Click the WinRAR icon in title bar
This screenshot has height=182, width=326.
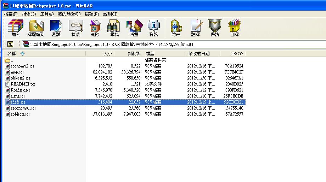(x=6, y=6)
